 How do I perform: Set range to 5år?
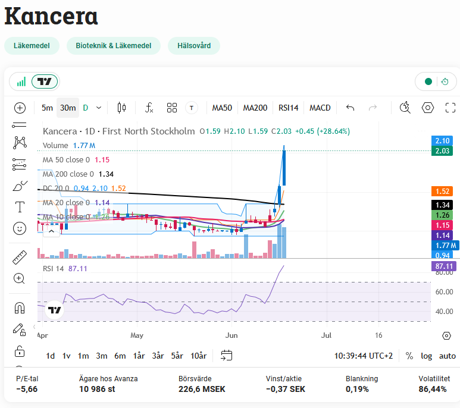pos(177,356)
